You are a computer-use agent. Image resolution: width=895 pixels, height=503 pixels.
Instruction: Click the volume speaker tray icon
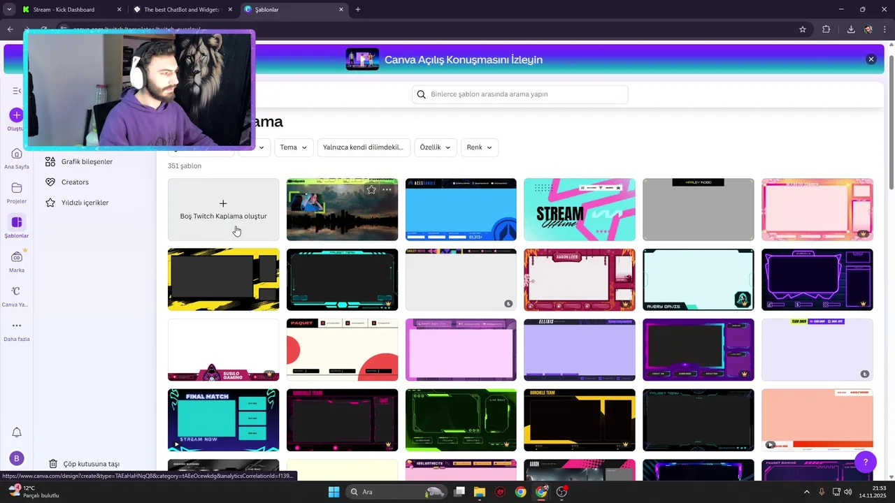pyautogui.click(x=848, y=492)
